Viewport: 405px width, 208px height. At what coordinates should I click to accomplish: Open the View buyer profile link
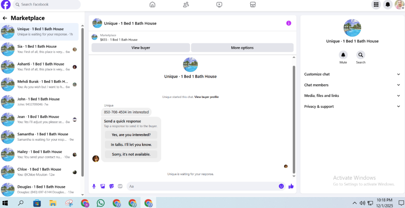click(206, 97)
